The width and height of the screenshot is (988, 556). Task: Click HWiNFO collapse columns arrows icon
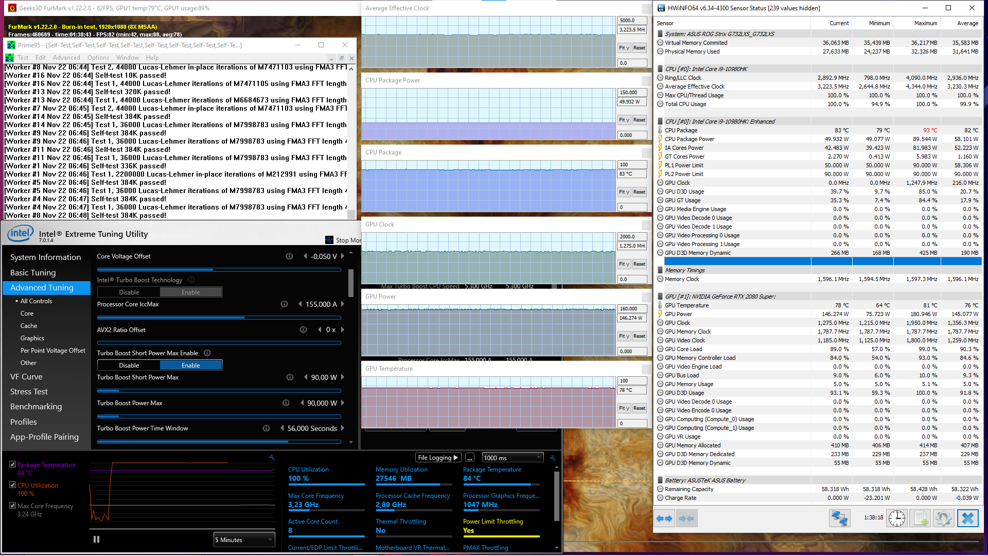point(686,518)
